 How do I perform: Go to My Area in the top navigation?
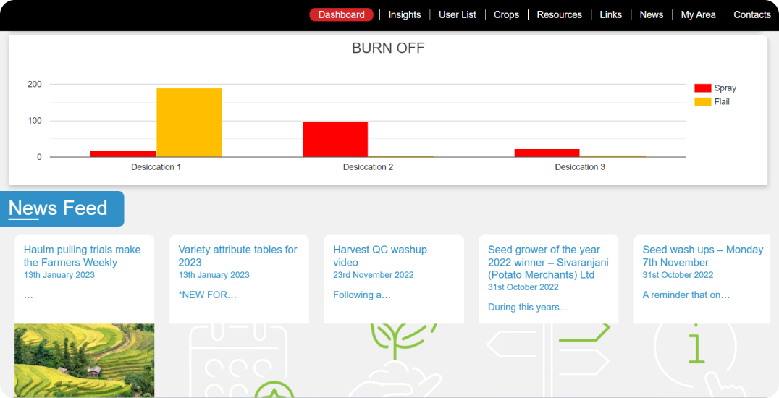(x=698, y=14)
